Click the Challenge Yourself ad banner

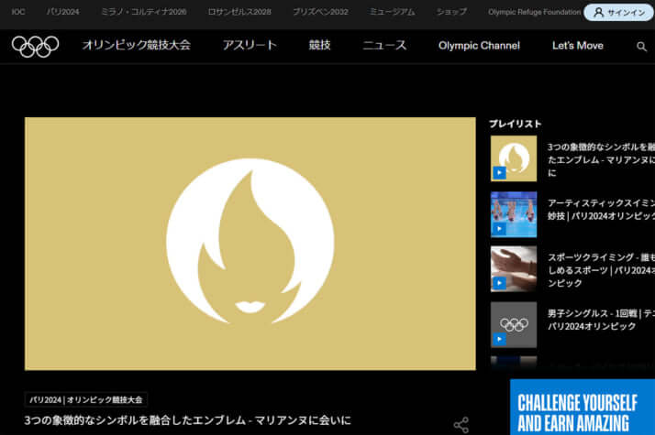(583, 407)
